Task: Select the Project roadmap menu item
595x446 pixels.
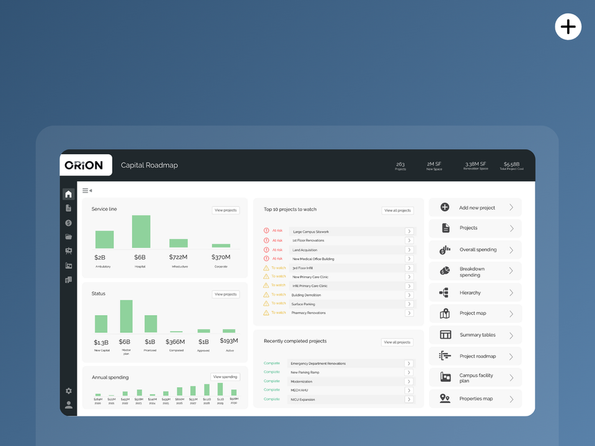Action: click(475, 356)
